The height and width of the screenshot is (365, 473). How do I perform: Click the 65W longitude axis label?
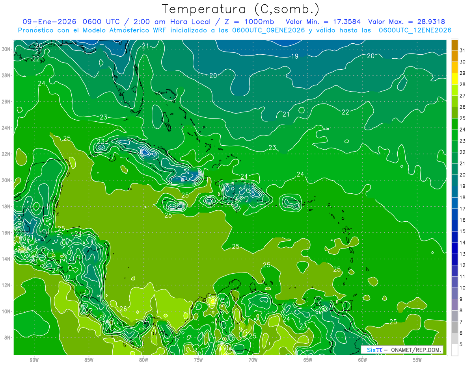[308, 360]
